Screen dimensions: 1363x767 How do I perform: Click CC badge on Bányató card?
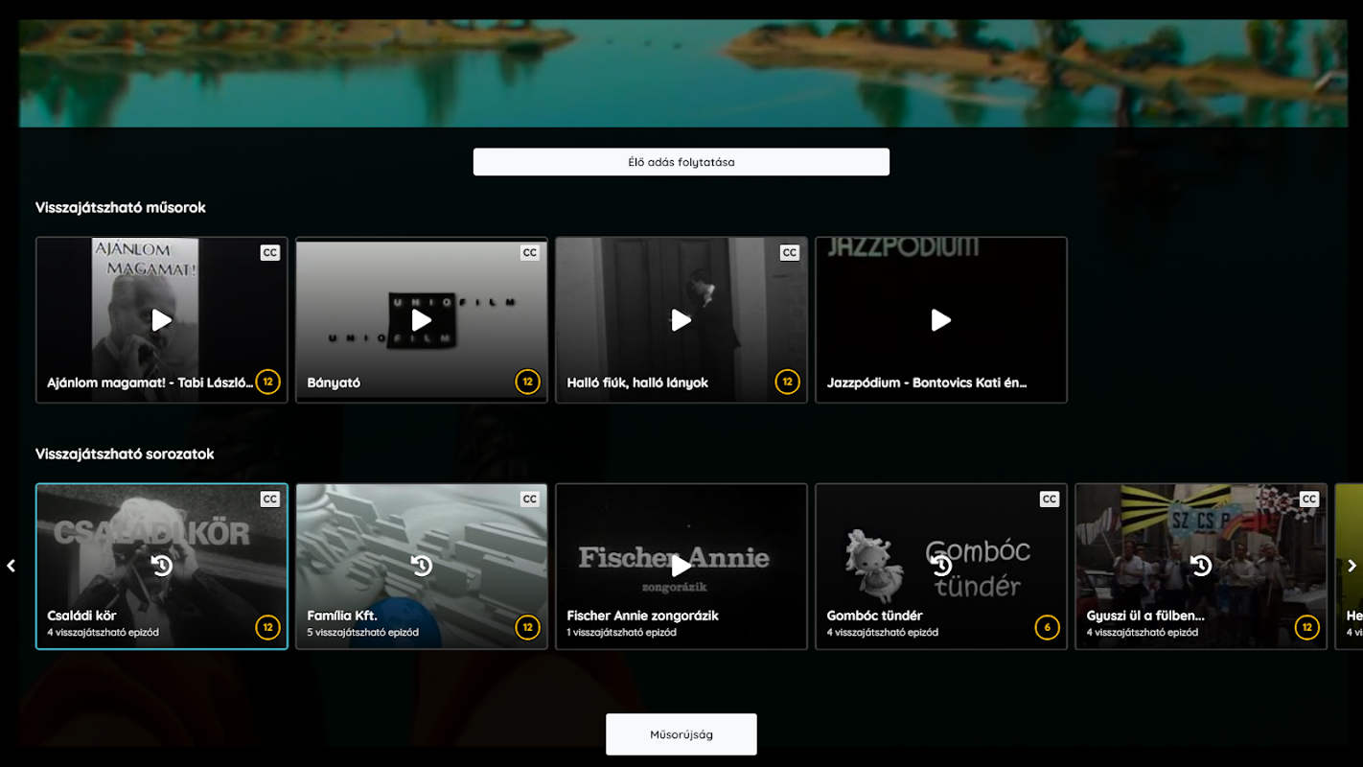point(530,253)
